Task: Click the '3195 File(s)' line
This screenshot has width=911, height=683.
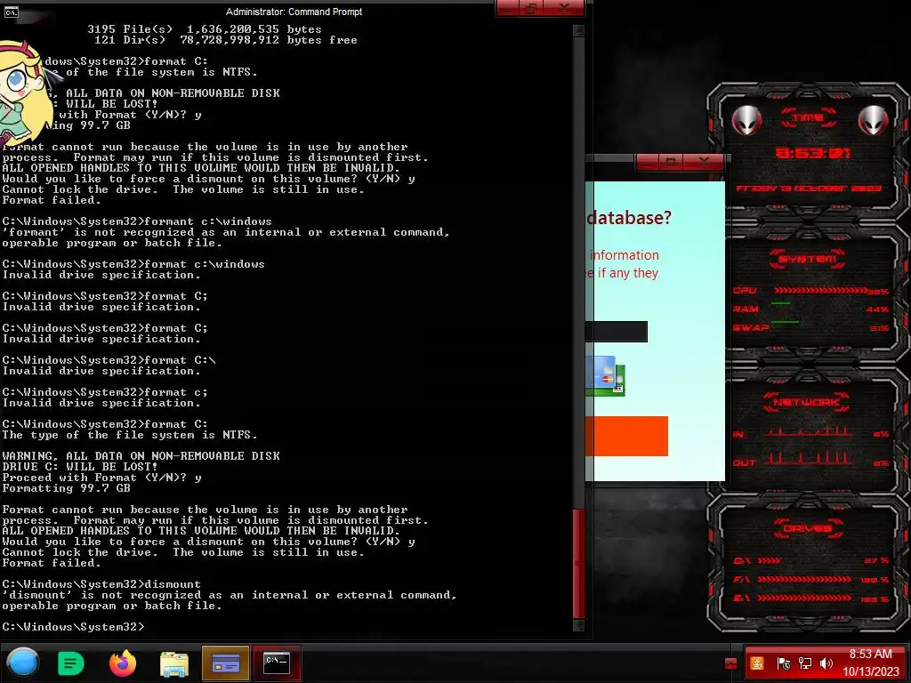Action: [205, 29]
